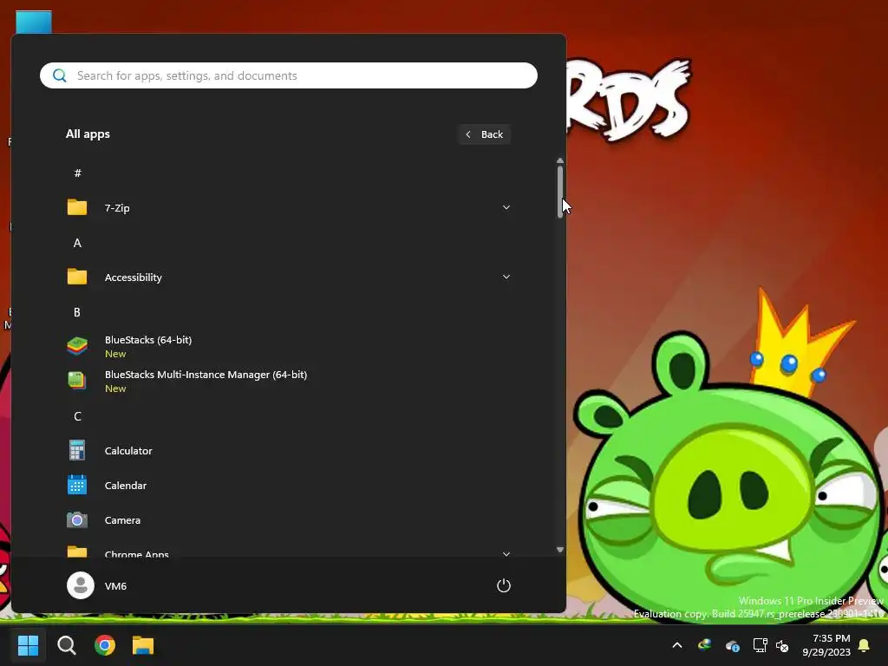Show hidden tray icons chevron
This screenshot has height=666, width=888.
pos(676,645)
